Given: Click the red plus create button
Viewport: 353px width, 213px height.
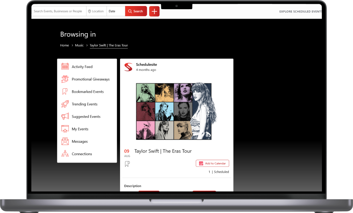Looking at the screenshot, I should click(x=154, y=11).
